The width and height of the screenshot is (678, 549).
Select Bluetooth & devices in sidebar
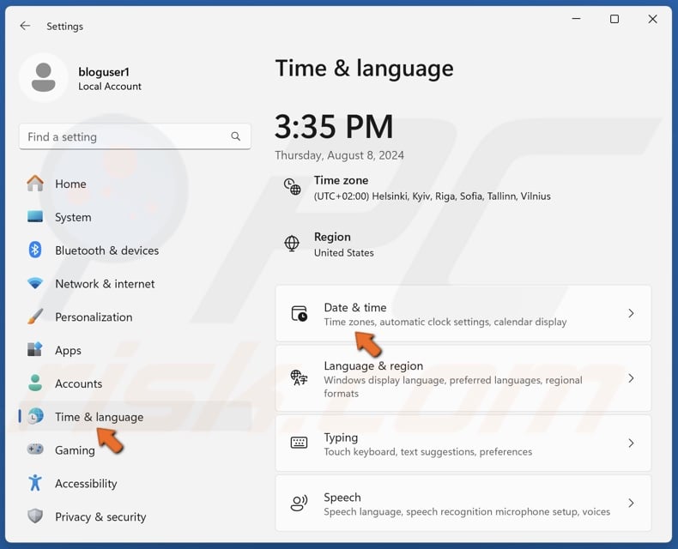pos(135,250)
